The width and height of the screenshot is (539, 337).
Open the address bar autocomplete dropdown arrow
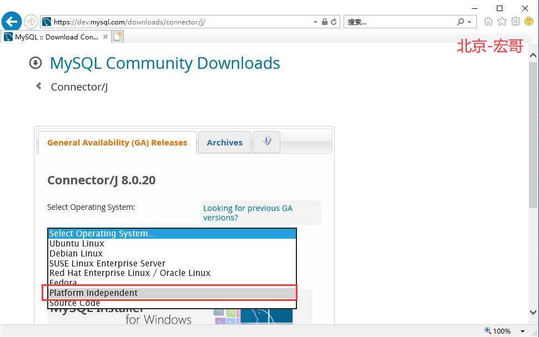[315, 22]
